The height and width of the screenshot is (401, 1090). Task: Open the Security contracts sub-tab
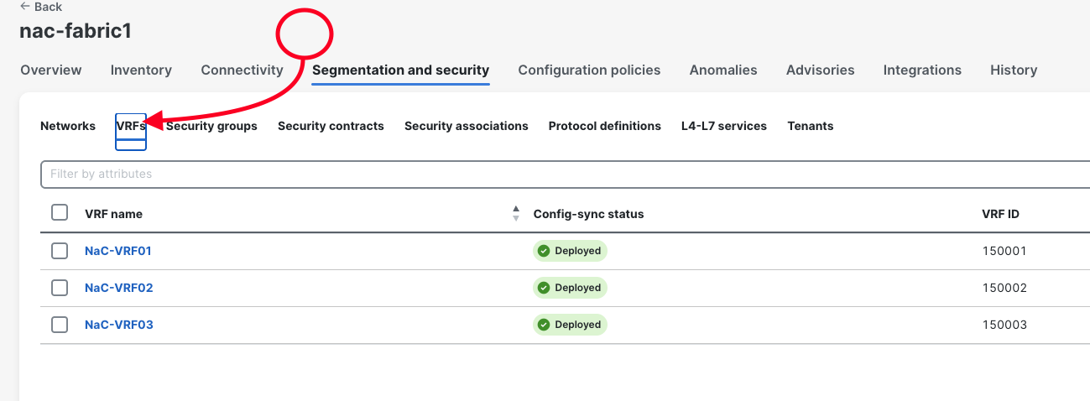[x=331, y=126]
